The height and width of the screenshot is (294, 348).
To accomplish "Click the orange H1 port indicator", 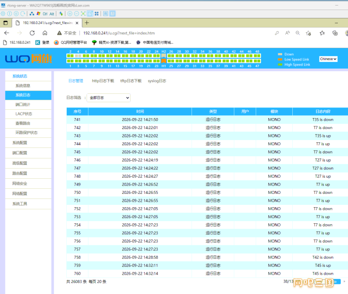I will click(x=163, y=61).
